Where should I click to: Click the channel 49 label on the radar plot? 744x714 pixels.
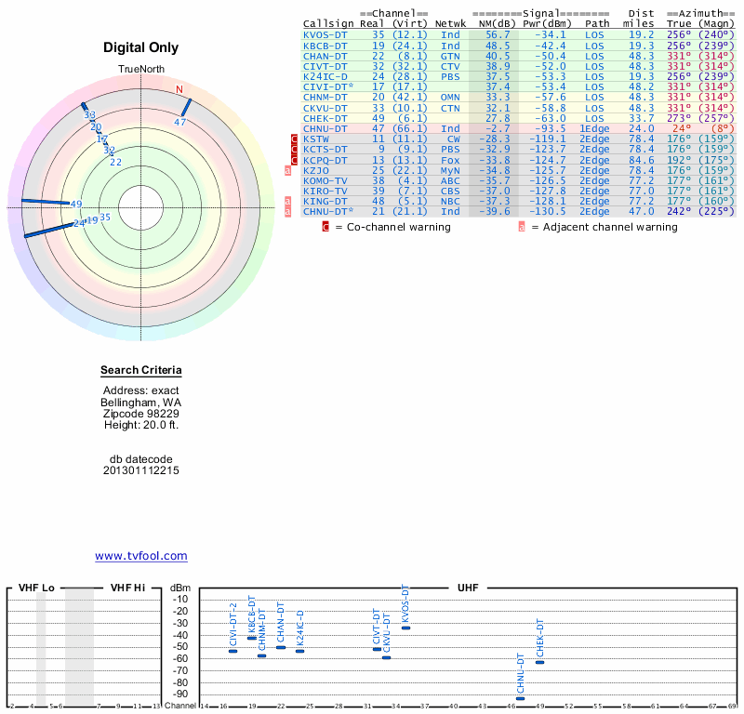(x=76, y=205)
